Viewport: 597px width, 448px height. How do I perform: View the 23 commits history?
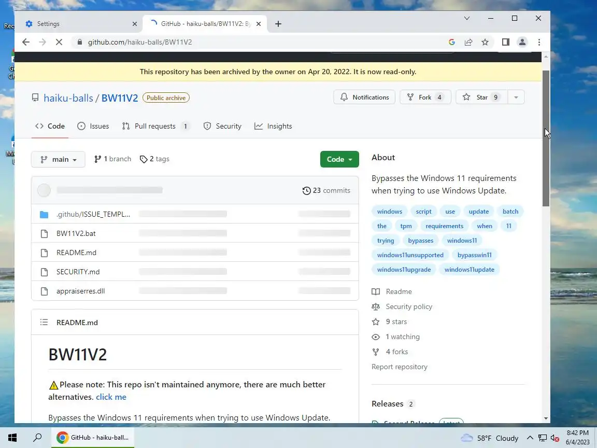click(326, 190)
